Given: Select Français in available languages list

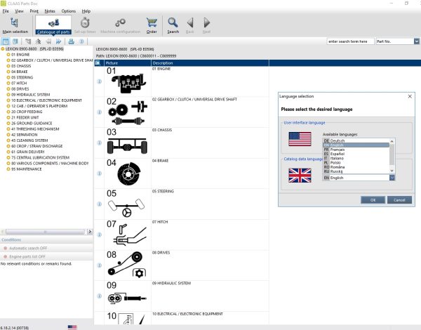Looking at the screenshot, I should point(356,150).
